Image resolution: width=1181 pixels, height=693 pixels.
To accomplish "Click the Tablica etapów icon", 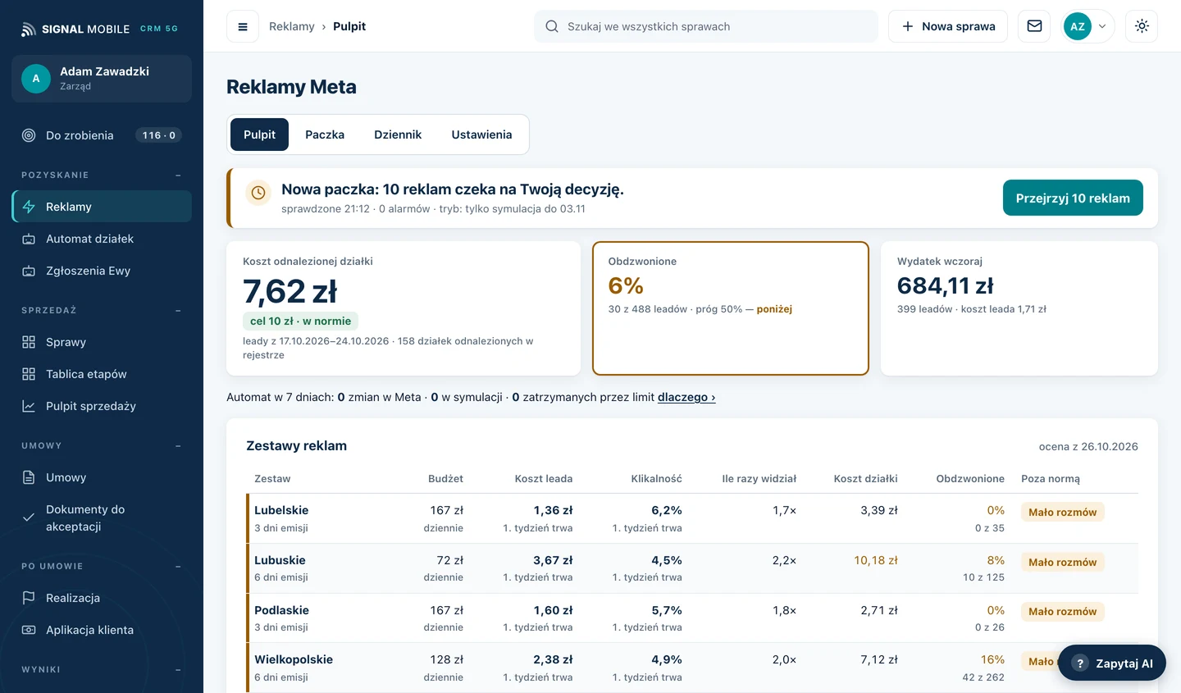I will coord(29,374).
